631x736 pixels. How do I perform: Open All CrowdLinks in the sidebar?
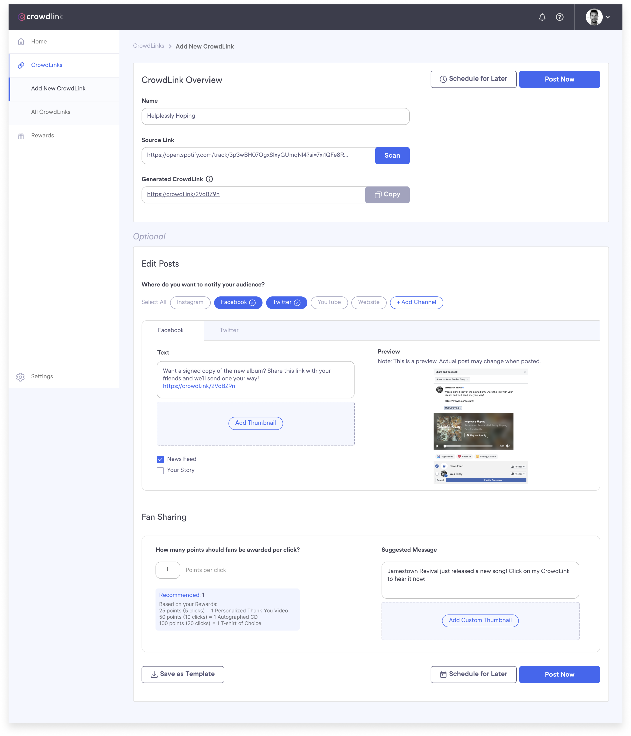click(51, 112)
